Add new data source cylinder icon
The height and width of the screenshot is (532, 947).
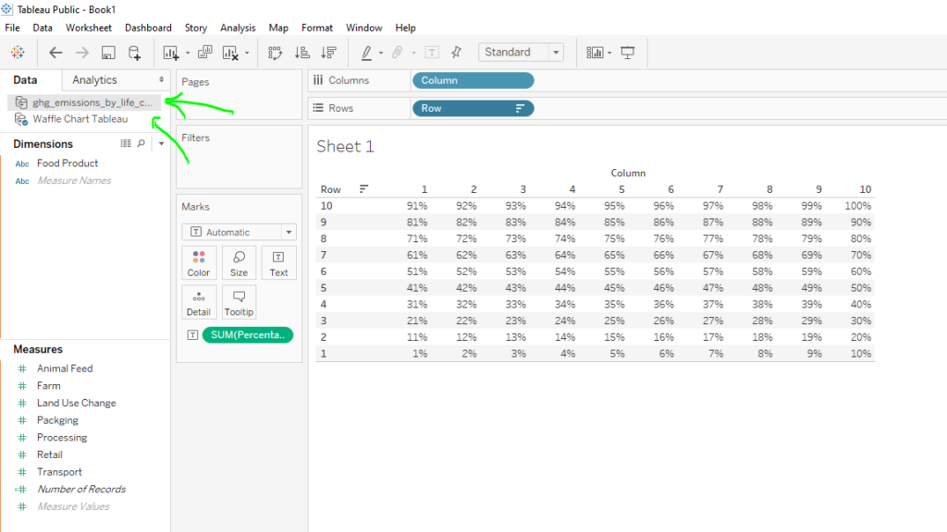coord(135,53)
